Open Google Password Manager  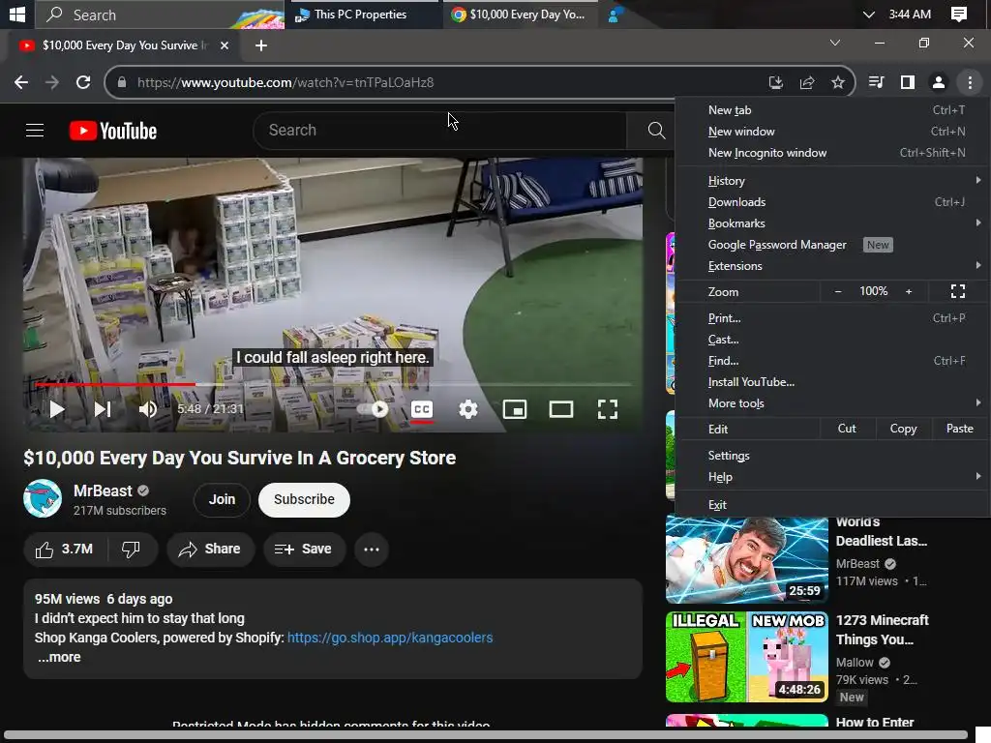[x=830, y=245]
